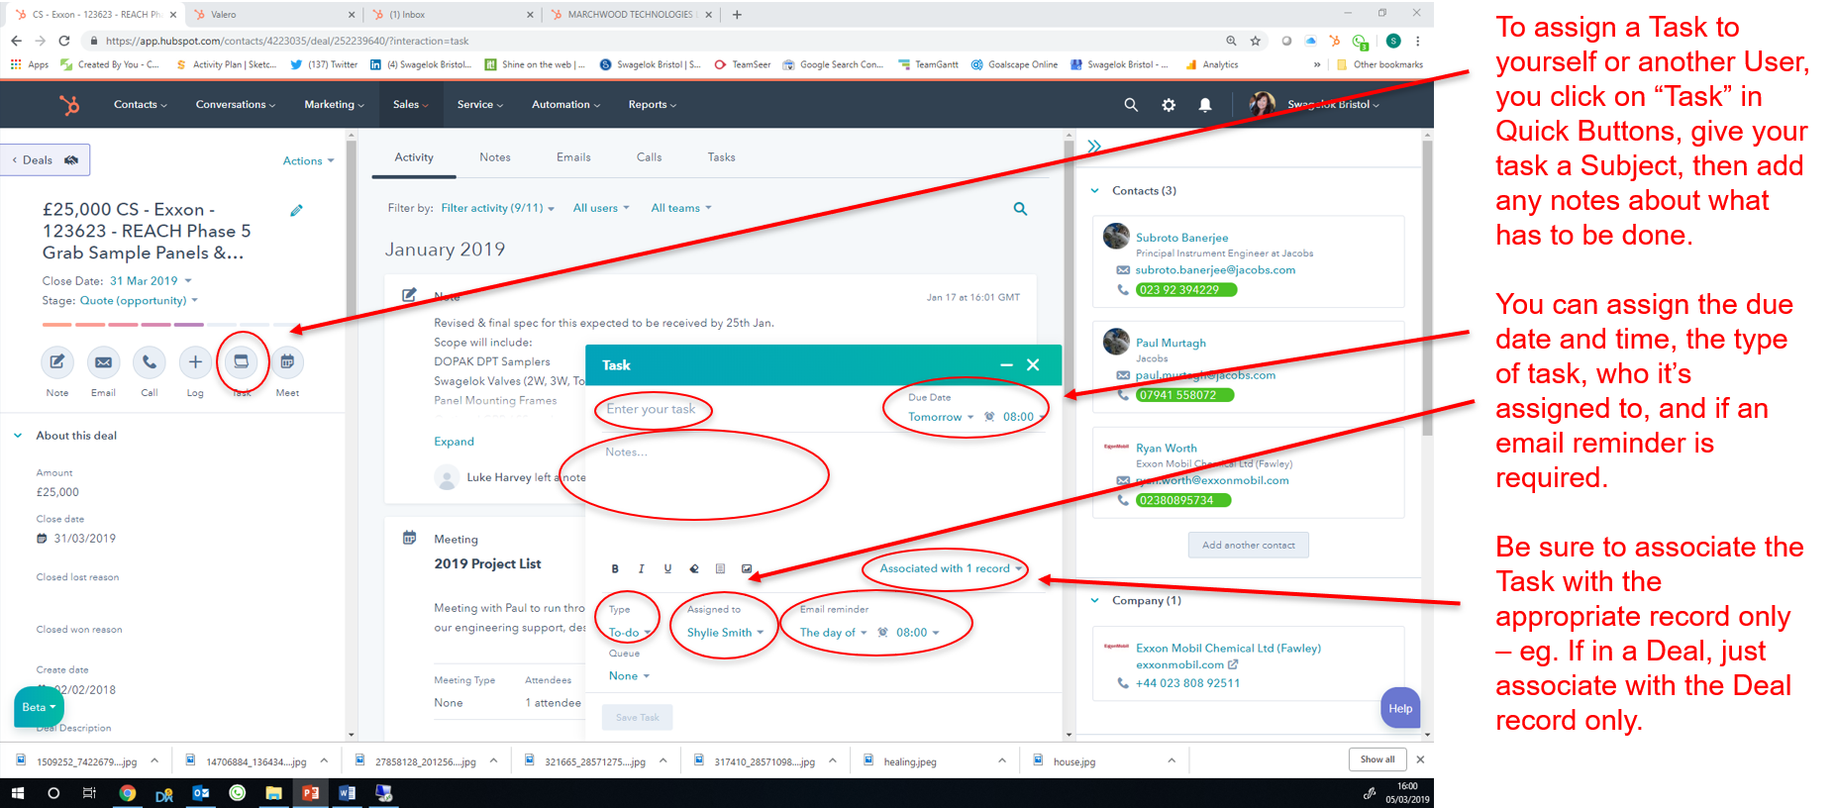Collapse the right sidebar with double chevron
This screenshot has width=1836, height=808.
point(1094,147)
